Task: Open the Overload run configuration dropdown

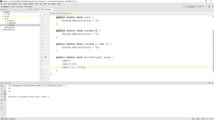Action: pyautogui.click(x=191, y=7)
